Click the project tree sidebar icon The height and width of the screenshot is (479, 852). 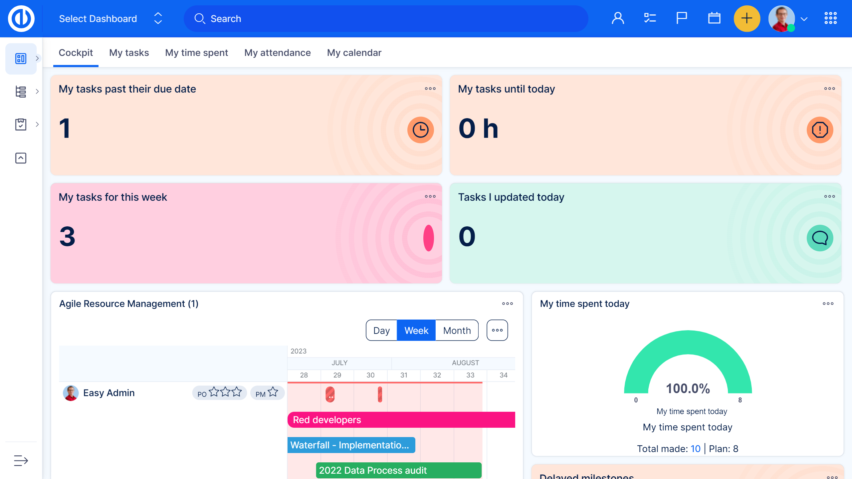click(21, 92)
